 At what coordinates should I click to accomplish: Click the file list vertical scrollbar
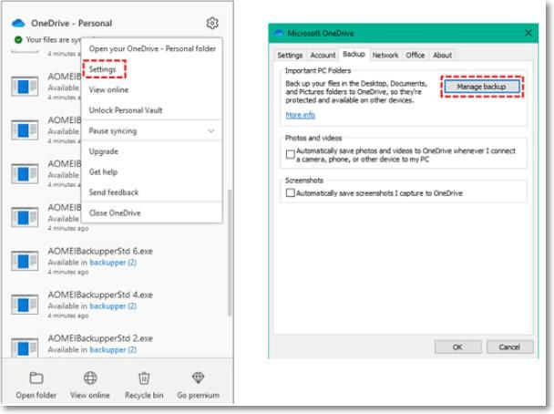(230, 253)
